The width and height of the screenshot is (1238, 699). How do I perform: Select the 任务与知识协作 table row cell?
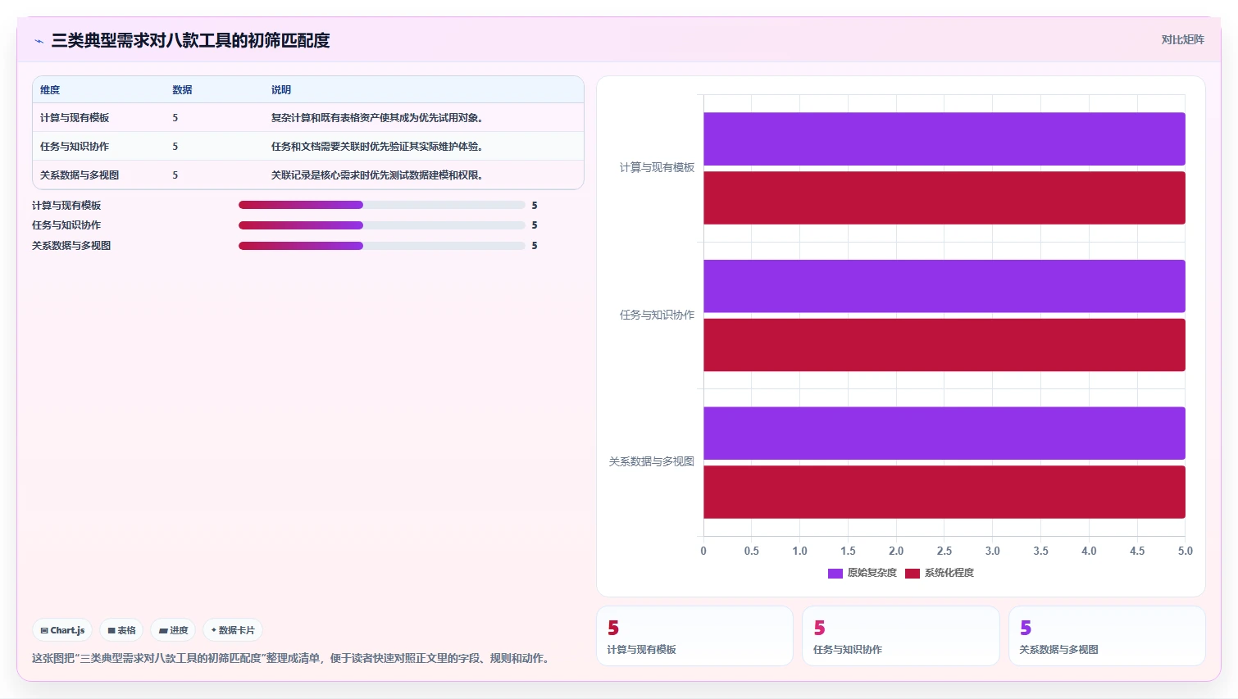point(75,147)
